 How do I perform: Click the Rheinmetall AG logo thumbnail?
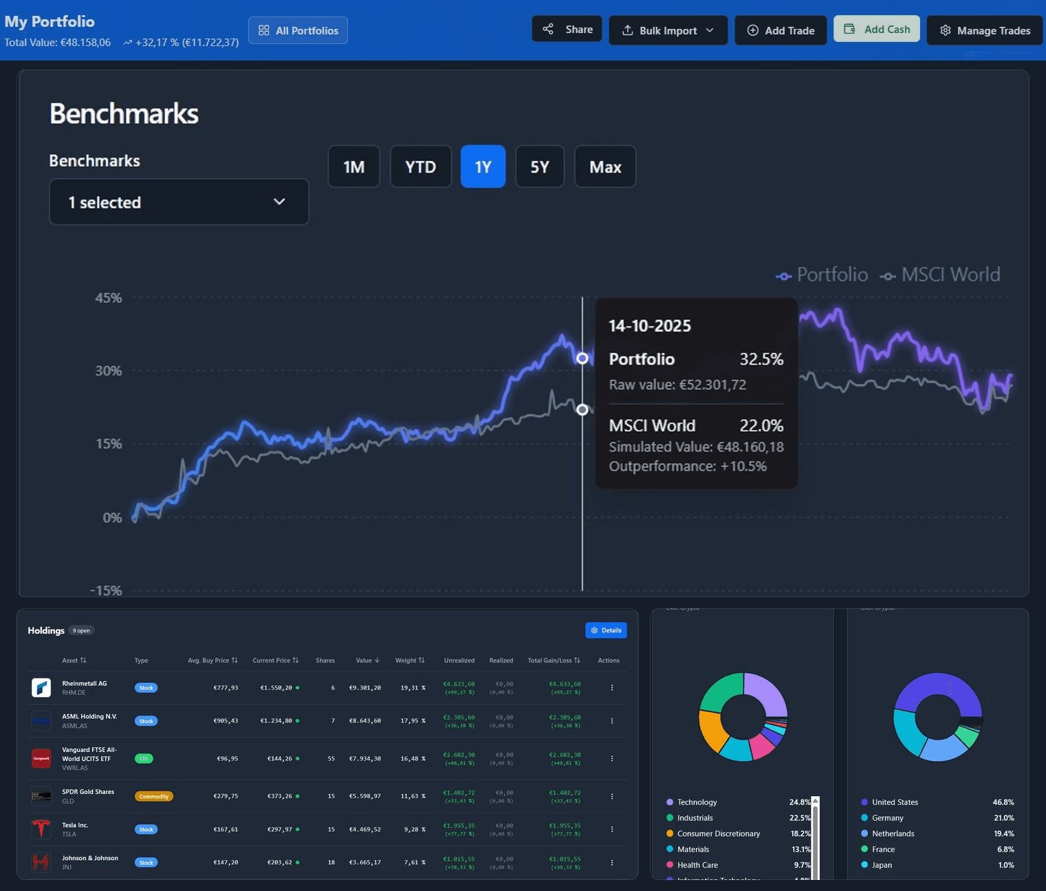(41, 687)
